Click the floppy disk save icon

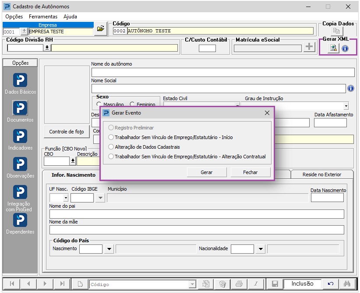pyautogui.click(x=275, y=284)
